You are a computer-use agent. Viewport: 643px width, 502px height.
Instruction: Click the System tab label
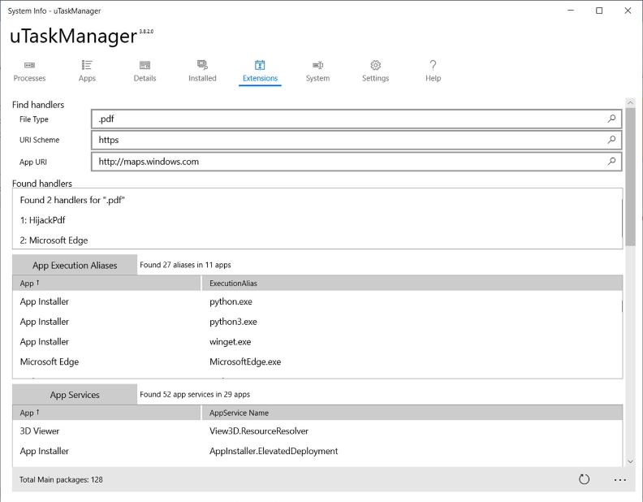point(317,78)
